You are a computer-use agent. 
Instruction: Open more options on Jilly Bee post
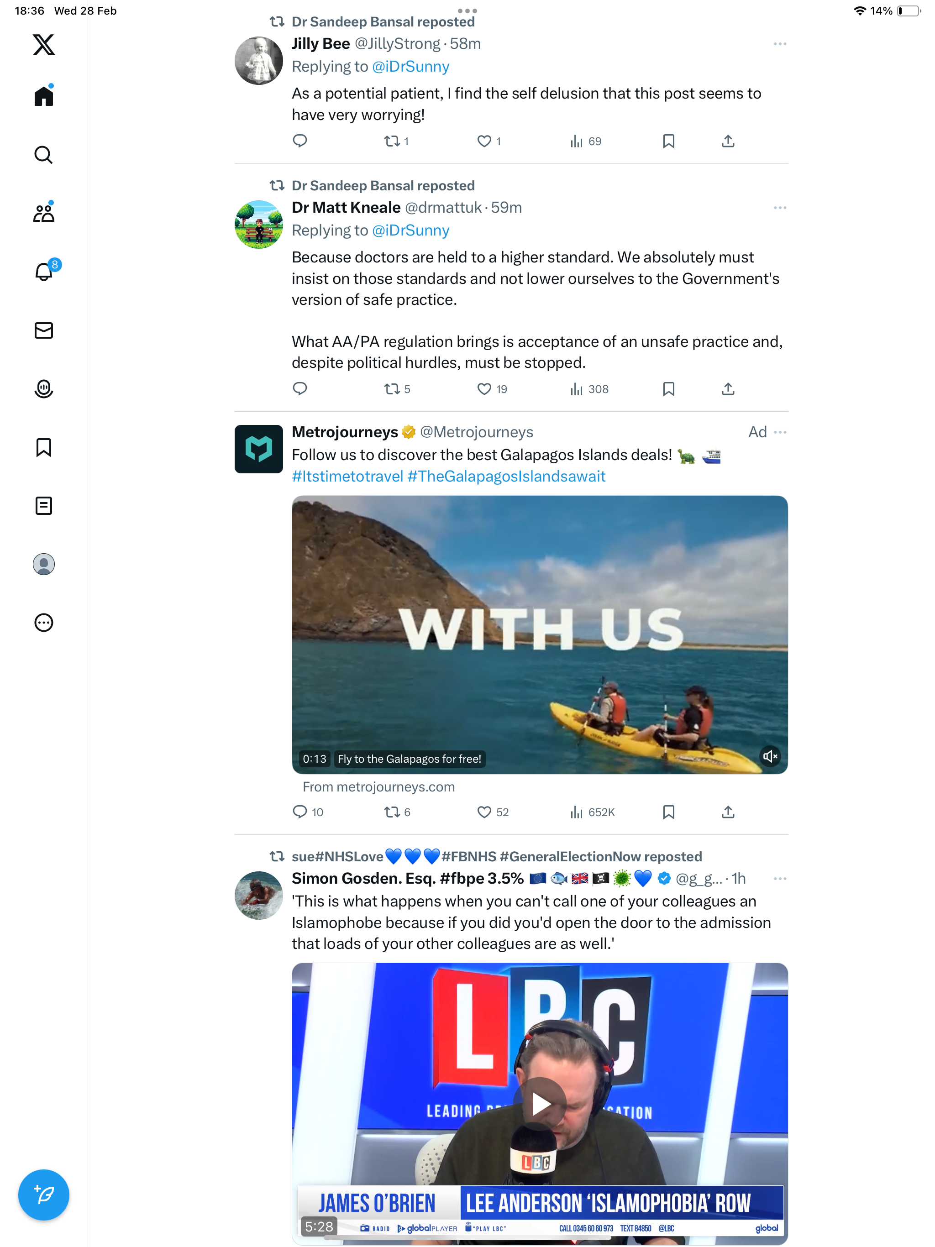[780, 43]
